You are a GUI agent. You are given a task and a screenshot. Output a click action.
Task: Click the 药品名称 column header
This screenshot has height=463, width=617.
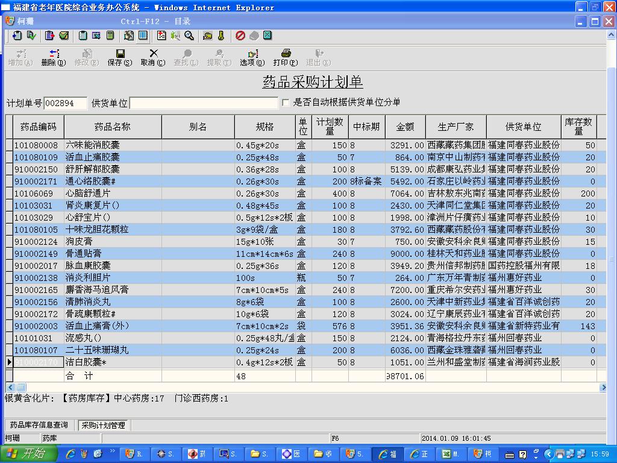113,127
